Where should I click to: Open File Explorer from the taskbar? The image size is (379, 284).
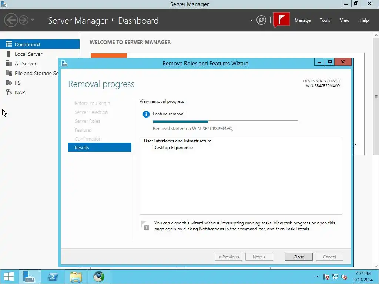point(76,277)
